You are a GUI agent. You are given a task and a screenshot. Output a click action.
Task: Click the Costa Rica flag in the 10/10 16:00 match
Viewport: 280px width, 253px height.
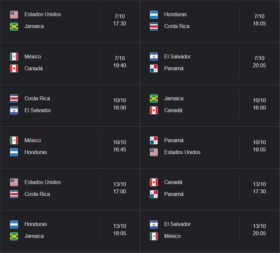pyautogui.click(x=14, y=99)
